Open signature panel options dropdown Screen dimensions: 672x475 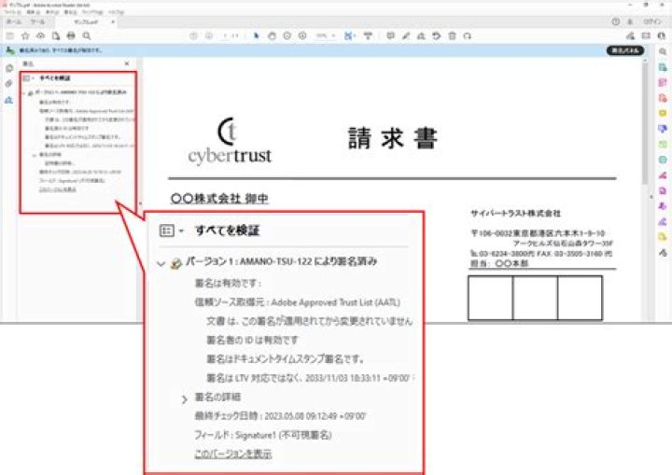[28, 78]
